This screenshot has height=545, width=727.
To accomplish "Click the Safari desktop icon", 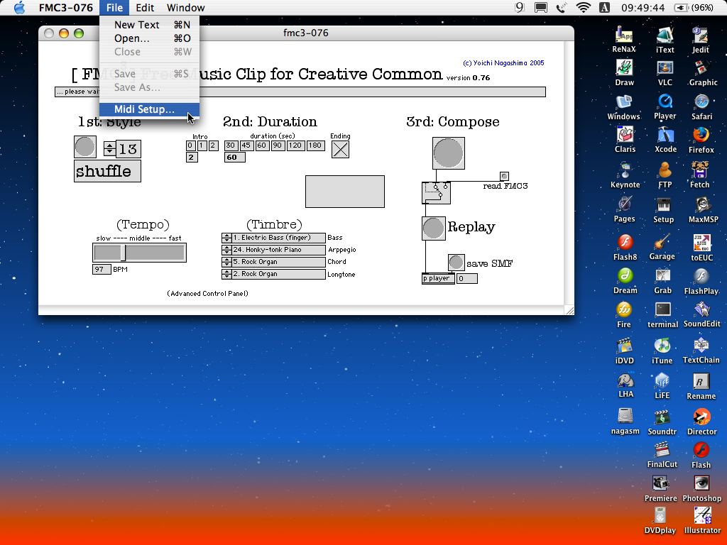I will click(x=701, y=102).
